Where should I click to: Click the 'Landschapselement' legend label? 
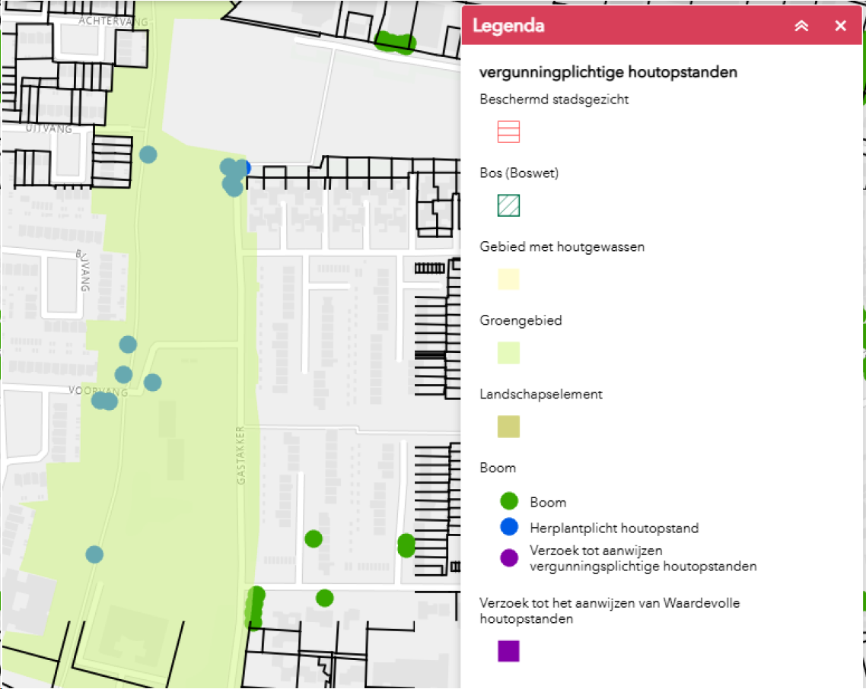541,394
